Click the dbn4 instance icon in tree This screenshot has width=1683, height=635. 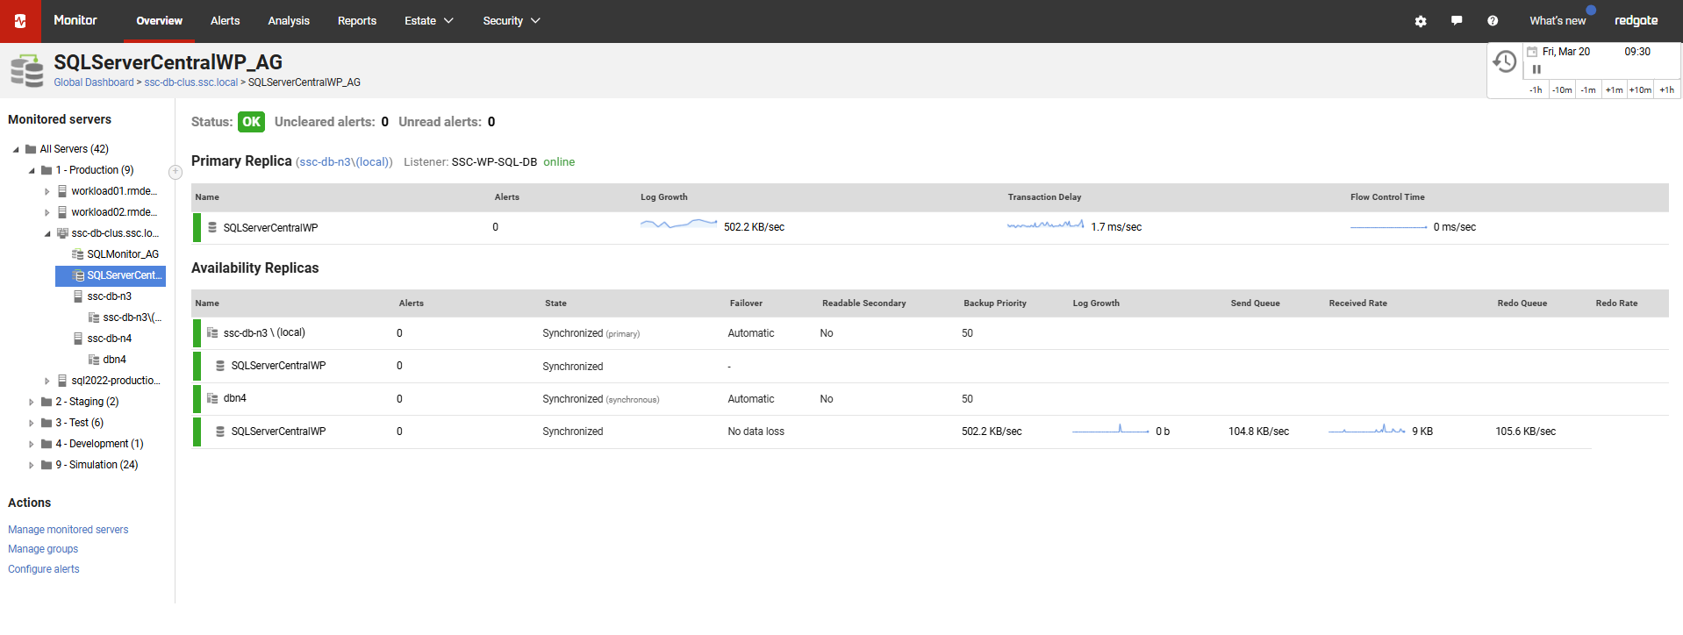pos(94,360)
